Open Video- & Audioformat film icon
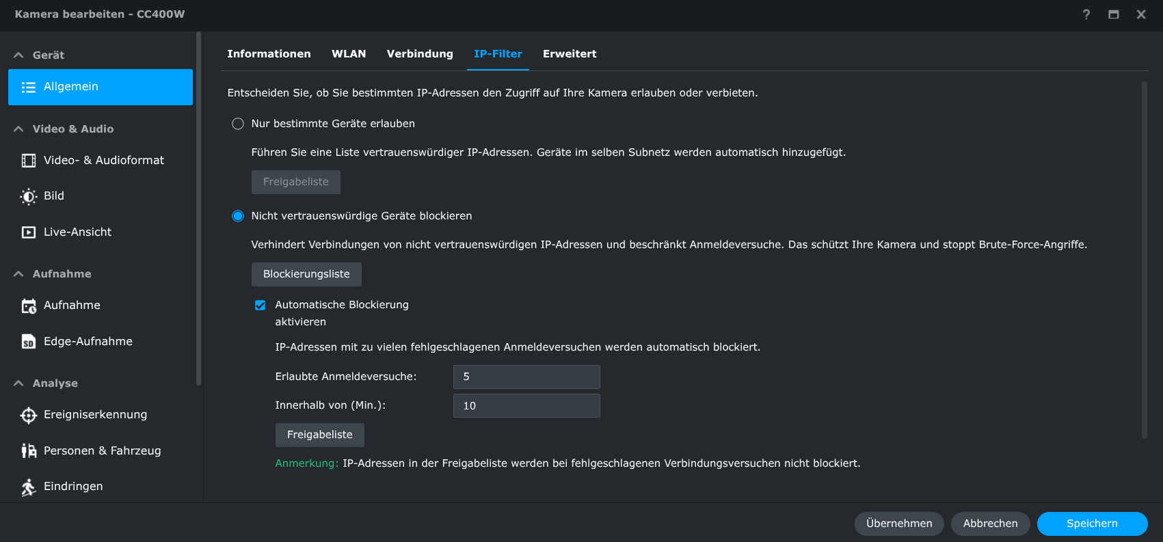This screenshot has width=1163, height=542. (x=28, y=161)
